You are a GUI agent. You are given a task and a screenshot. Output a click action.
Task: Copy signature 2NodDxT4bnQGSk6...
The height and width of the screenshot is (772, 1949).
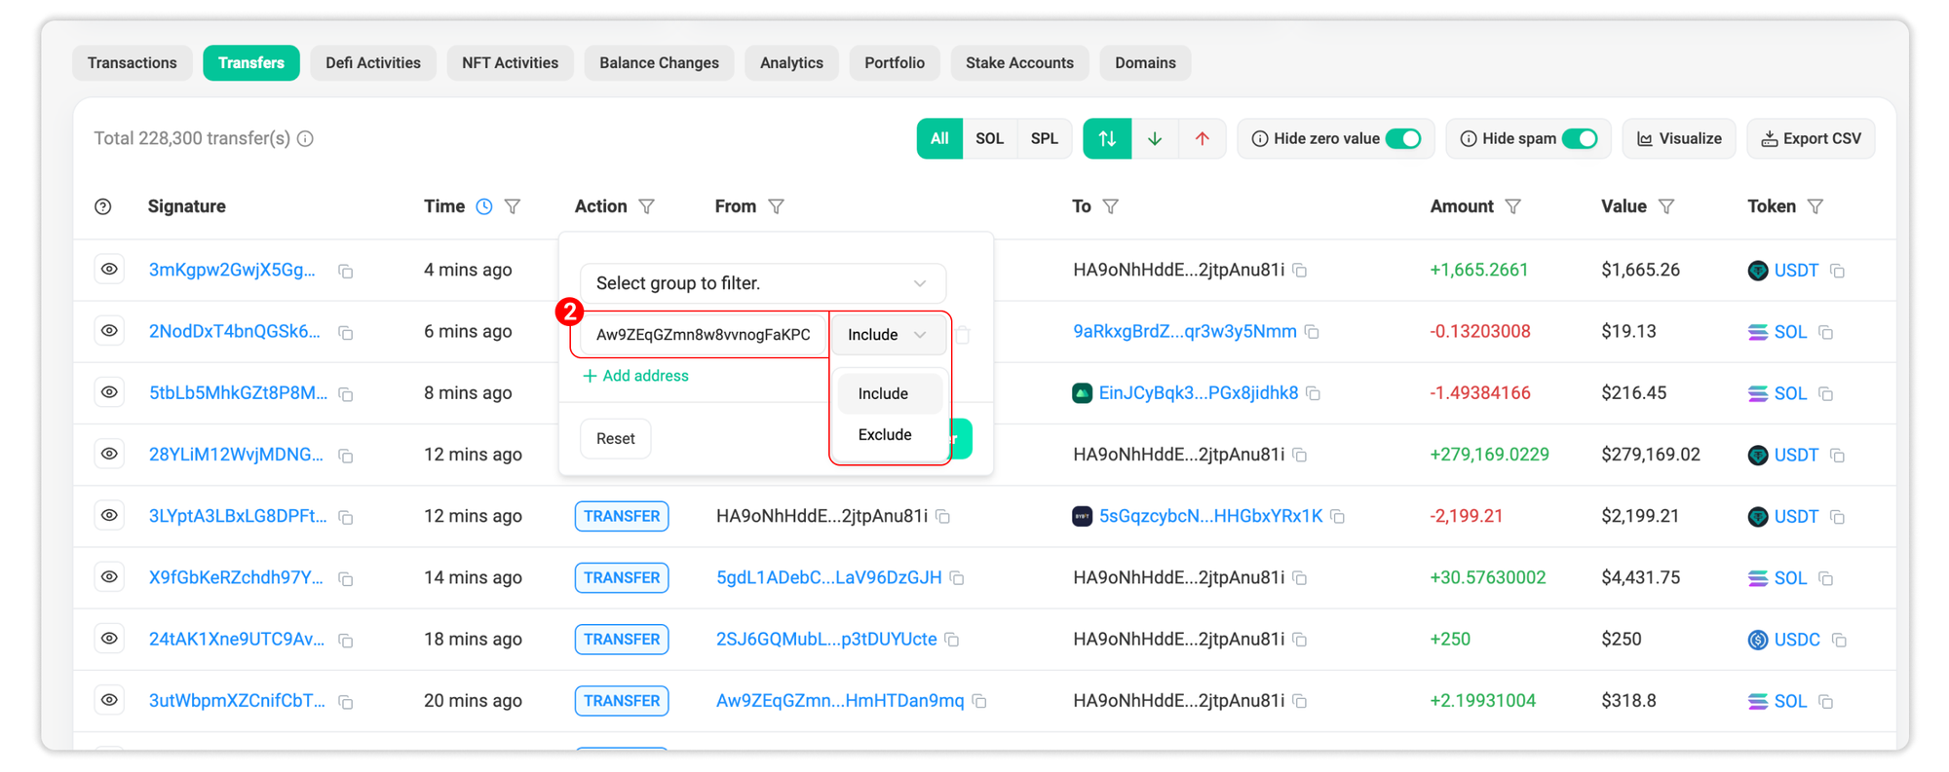[x=346, y=333]
